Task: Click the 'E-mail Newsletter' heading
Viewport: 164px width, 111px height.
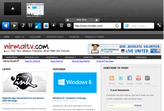Action: click(x=120, y=90)
